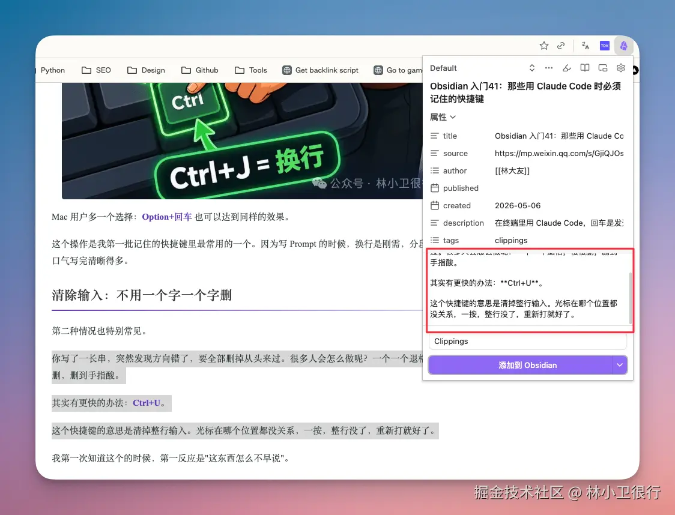Bookmark this page with the star icon
This screenshot has height=515, width=675.
544,46
